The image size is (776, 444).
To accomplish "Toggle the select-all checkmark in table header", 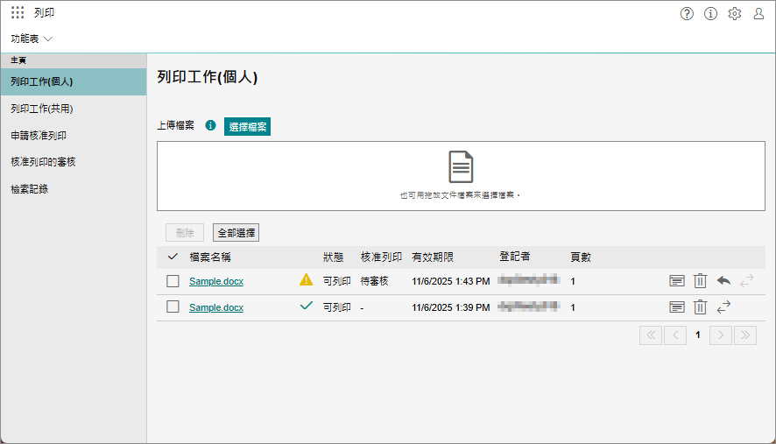I will coord(173,257).
